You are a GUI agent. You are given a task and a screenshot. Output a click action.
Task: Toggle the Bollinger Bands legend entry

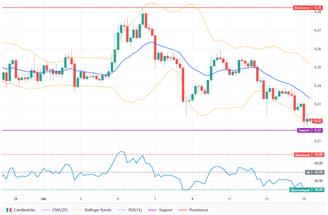tap(93, 210)
